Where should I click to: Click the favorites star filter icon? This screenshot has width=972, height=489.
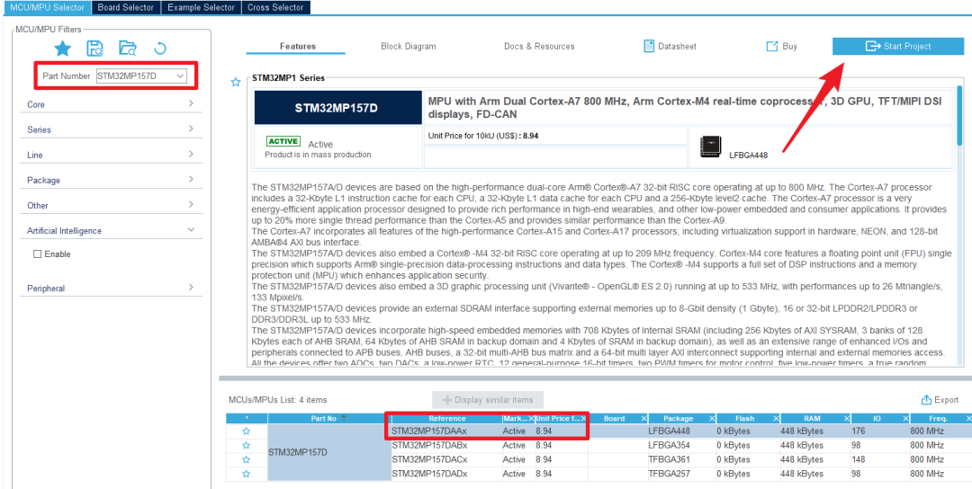click(63, 49)
